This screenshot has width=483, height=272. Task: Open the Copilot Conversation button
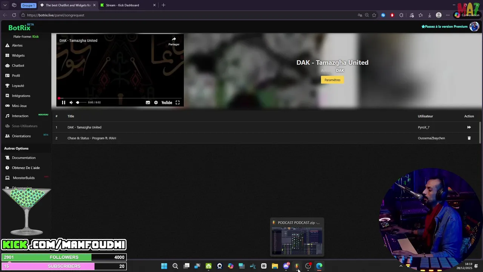point(467,15)
